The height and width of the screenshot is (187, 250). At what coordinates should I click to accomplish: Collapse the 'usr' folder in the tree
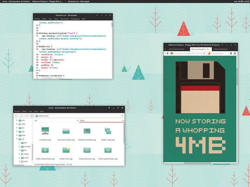(x=17, y=139)
